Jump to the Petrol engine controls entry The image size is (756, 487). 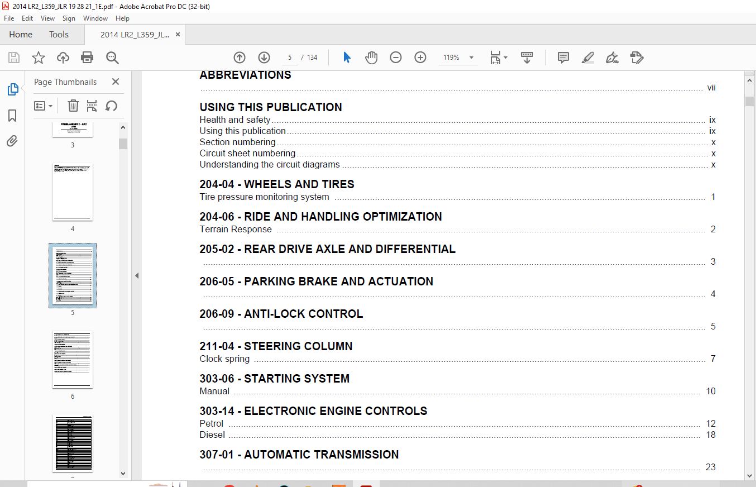click(211, 424)
